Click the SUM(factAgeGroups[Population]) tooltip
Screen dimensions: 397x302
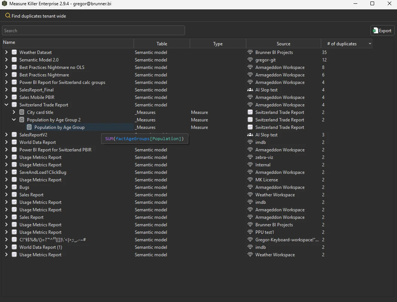[x=145, y=139]
